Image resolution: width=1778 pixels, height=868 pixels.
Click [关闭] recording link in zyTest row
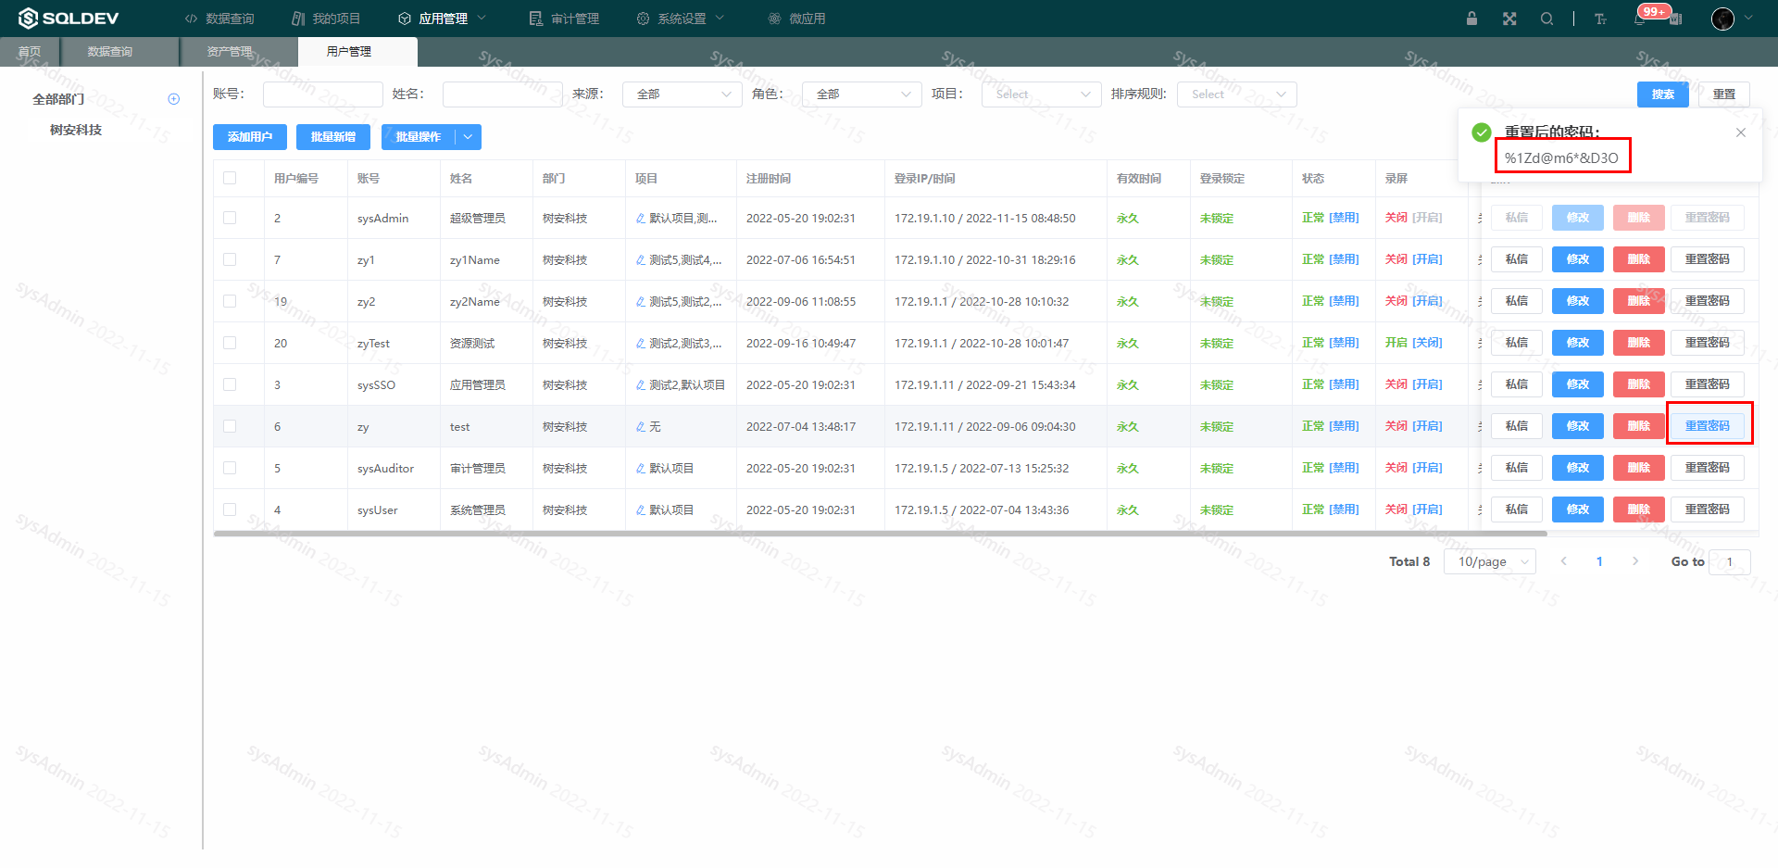1427,343
